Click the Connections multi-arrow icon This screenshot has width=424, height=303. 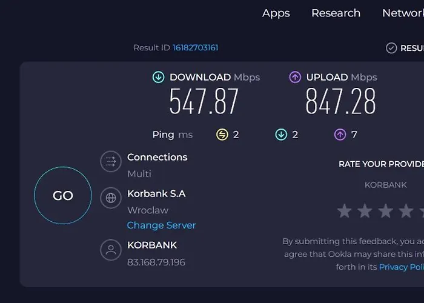pyautogui.click(x=111, y=161)
